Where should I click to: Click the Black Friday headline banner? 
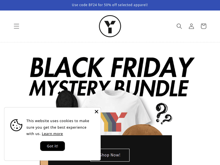pyautogui.click(x=112, y=67)
